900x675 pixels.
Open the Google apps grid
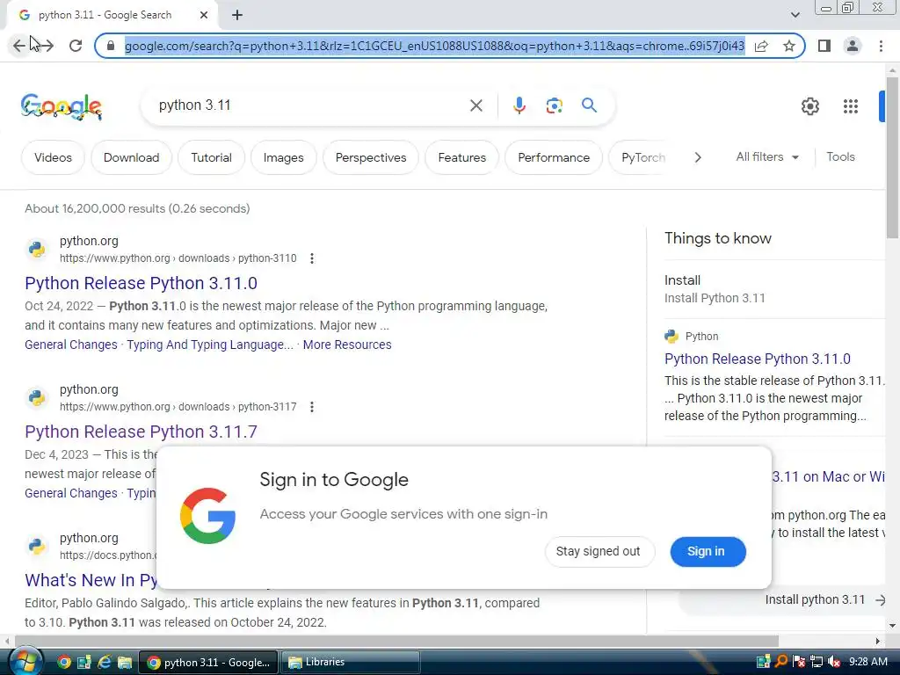[851, 106]
